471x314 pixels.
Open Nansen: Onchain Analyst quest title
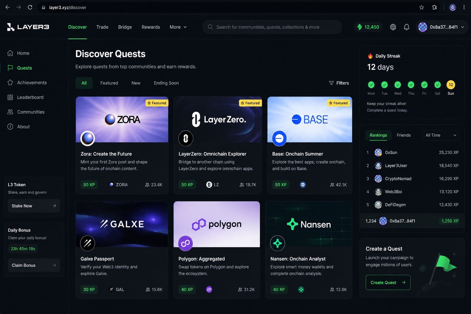pos(298,259)
